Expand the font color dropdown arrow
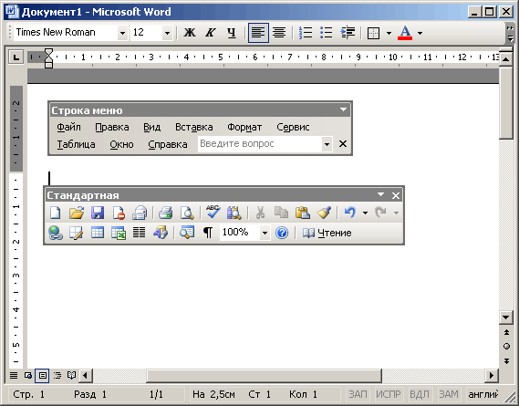The width and height of the screenshot is (519, 406). tap(420, 33)
